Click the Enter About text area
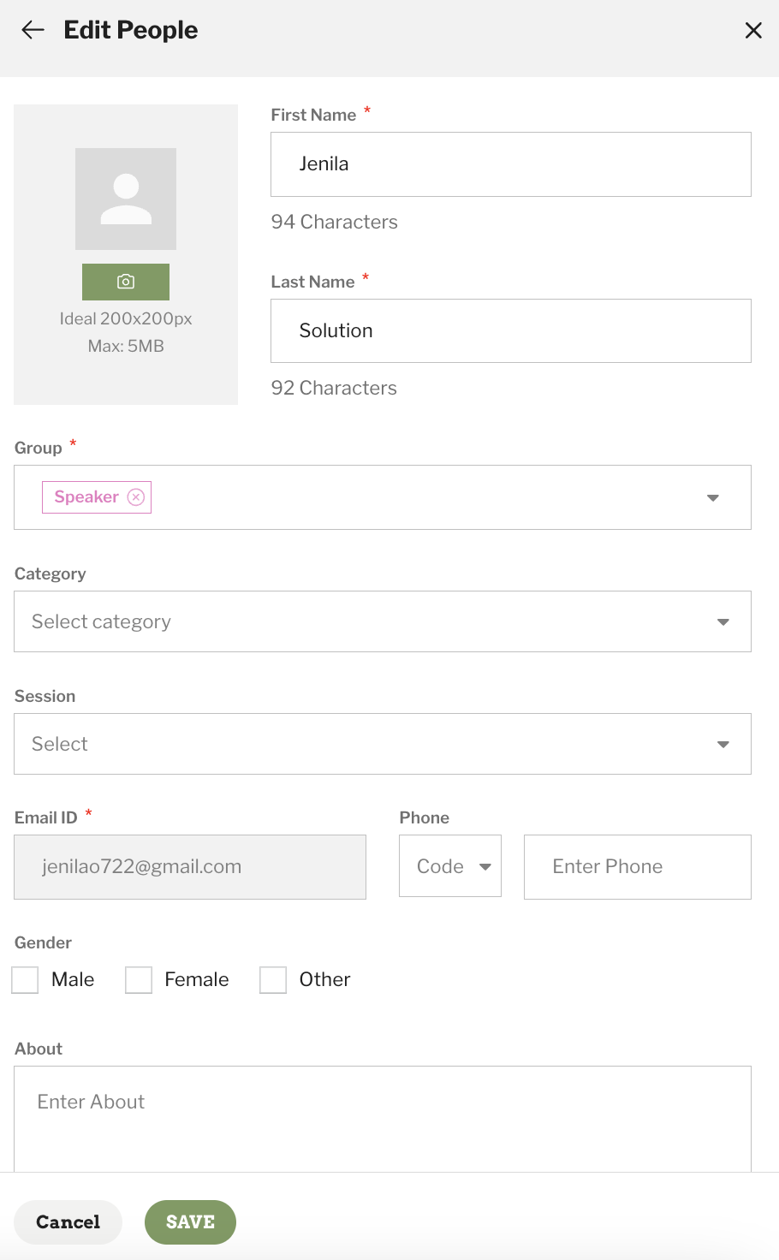Viewport: 779px width, 1260px height. (383, 1119)
